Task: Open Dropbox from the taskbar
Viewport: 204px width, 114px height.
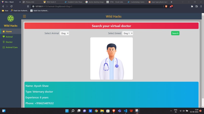Action: tap(90, 111)
